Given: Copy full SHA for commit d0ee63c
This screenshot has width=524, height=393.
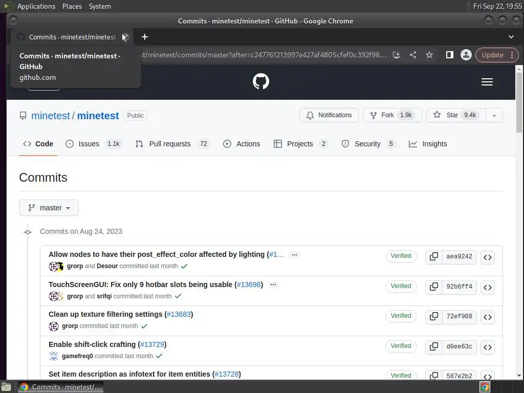Looking at the screenshot, I should [x=434, y=346].
